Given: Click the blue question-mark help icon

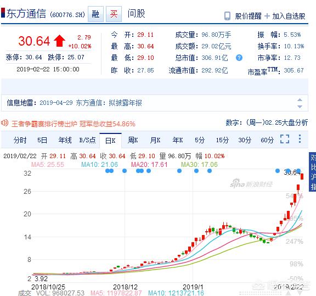Looking at the screenshot, I should pos(239,58).
